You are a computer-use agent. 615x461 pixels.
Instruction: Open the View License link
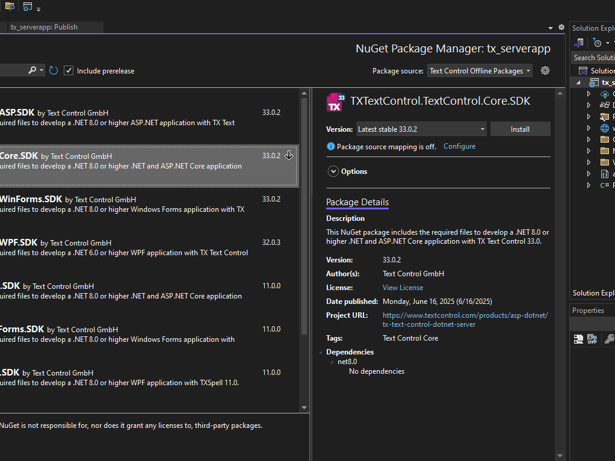(402, 287)
